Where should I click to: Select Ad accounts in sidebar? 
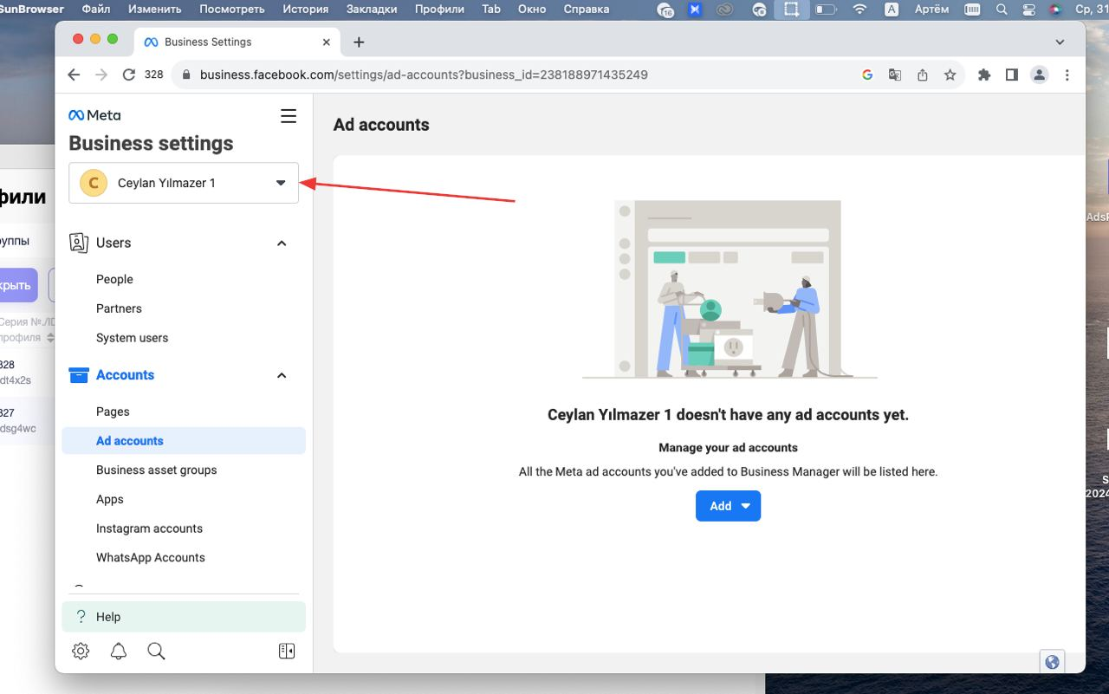[184, 441]
